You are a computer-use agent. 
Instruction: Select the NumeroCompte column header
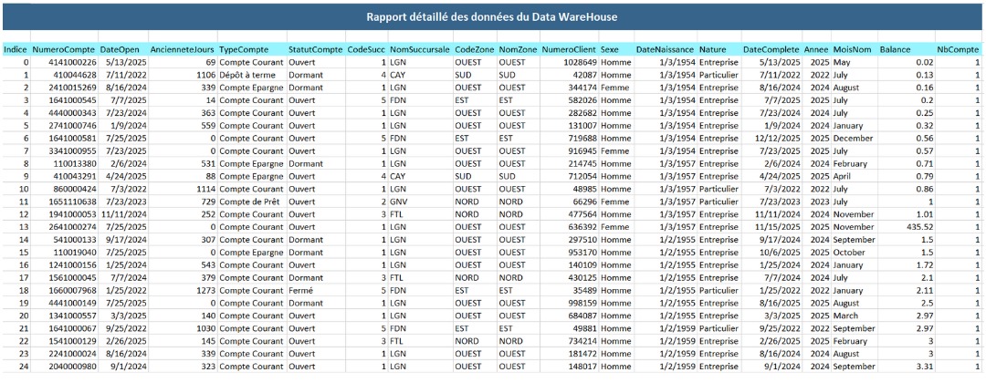62,48
